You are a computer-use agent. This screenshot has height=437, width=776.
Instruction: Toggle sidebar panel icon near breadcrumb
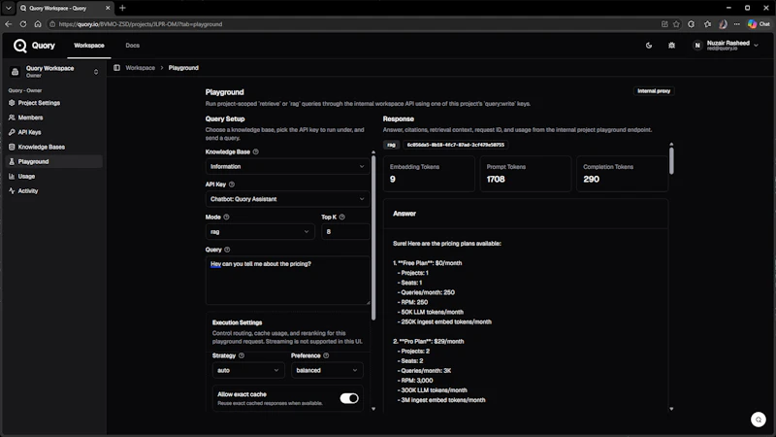click(x=116, y=68)
